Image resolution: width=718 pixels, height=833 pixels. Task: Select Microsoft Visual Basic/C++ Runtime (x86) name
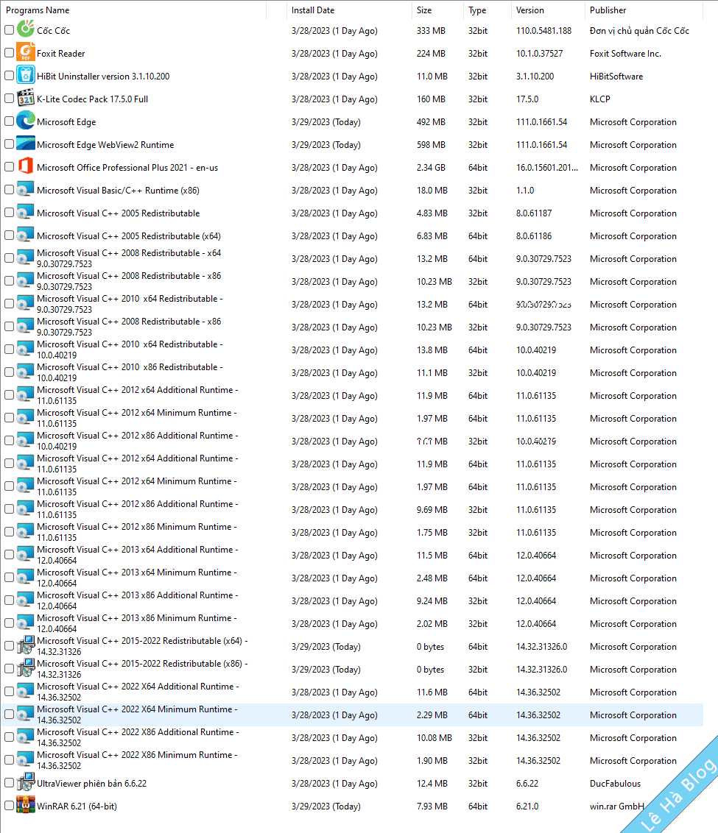(x=118, y=190)
